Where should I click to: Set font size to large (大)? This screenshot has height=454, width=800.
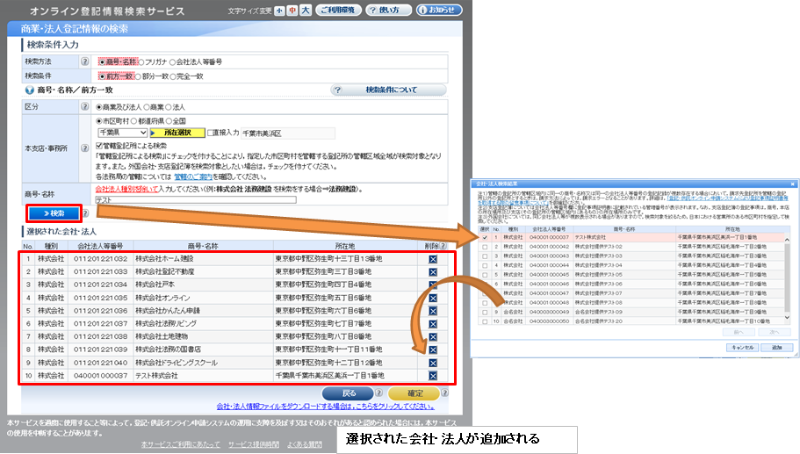(x=305, y=11)
